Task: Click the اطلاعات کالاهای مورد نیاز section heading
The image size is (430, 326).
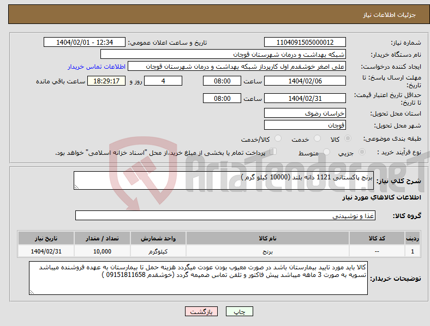Action: (x=382, y=197)
